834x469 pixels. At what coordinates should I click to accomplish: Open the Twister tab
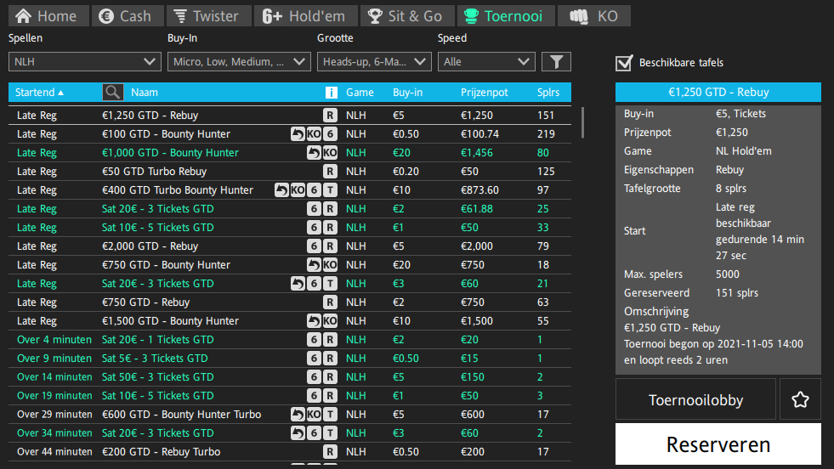pos(209,16)
